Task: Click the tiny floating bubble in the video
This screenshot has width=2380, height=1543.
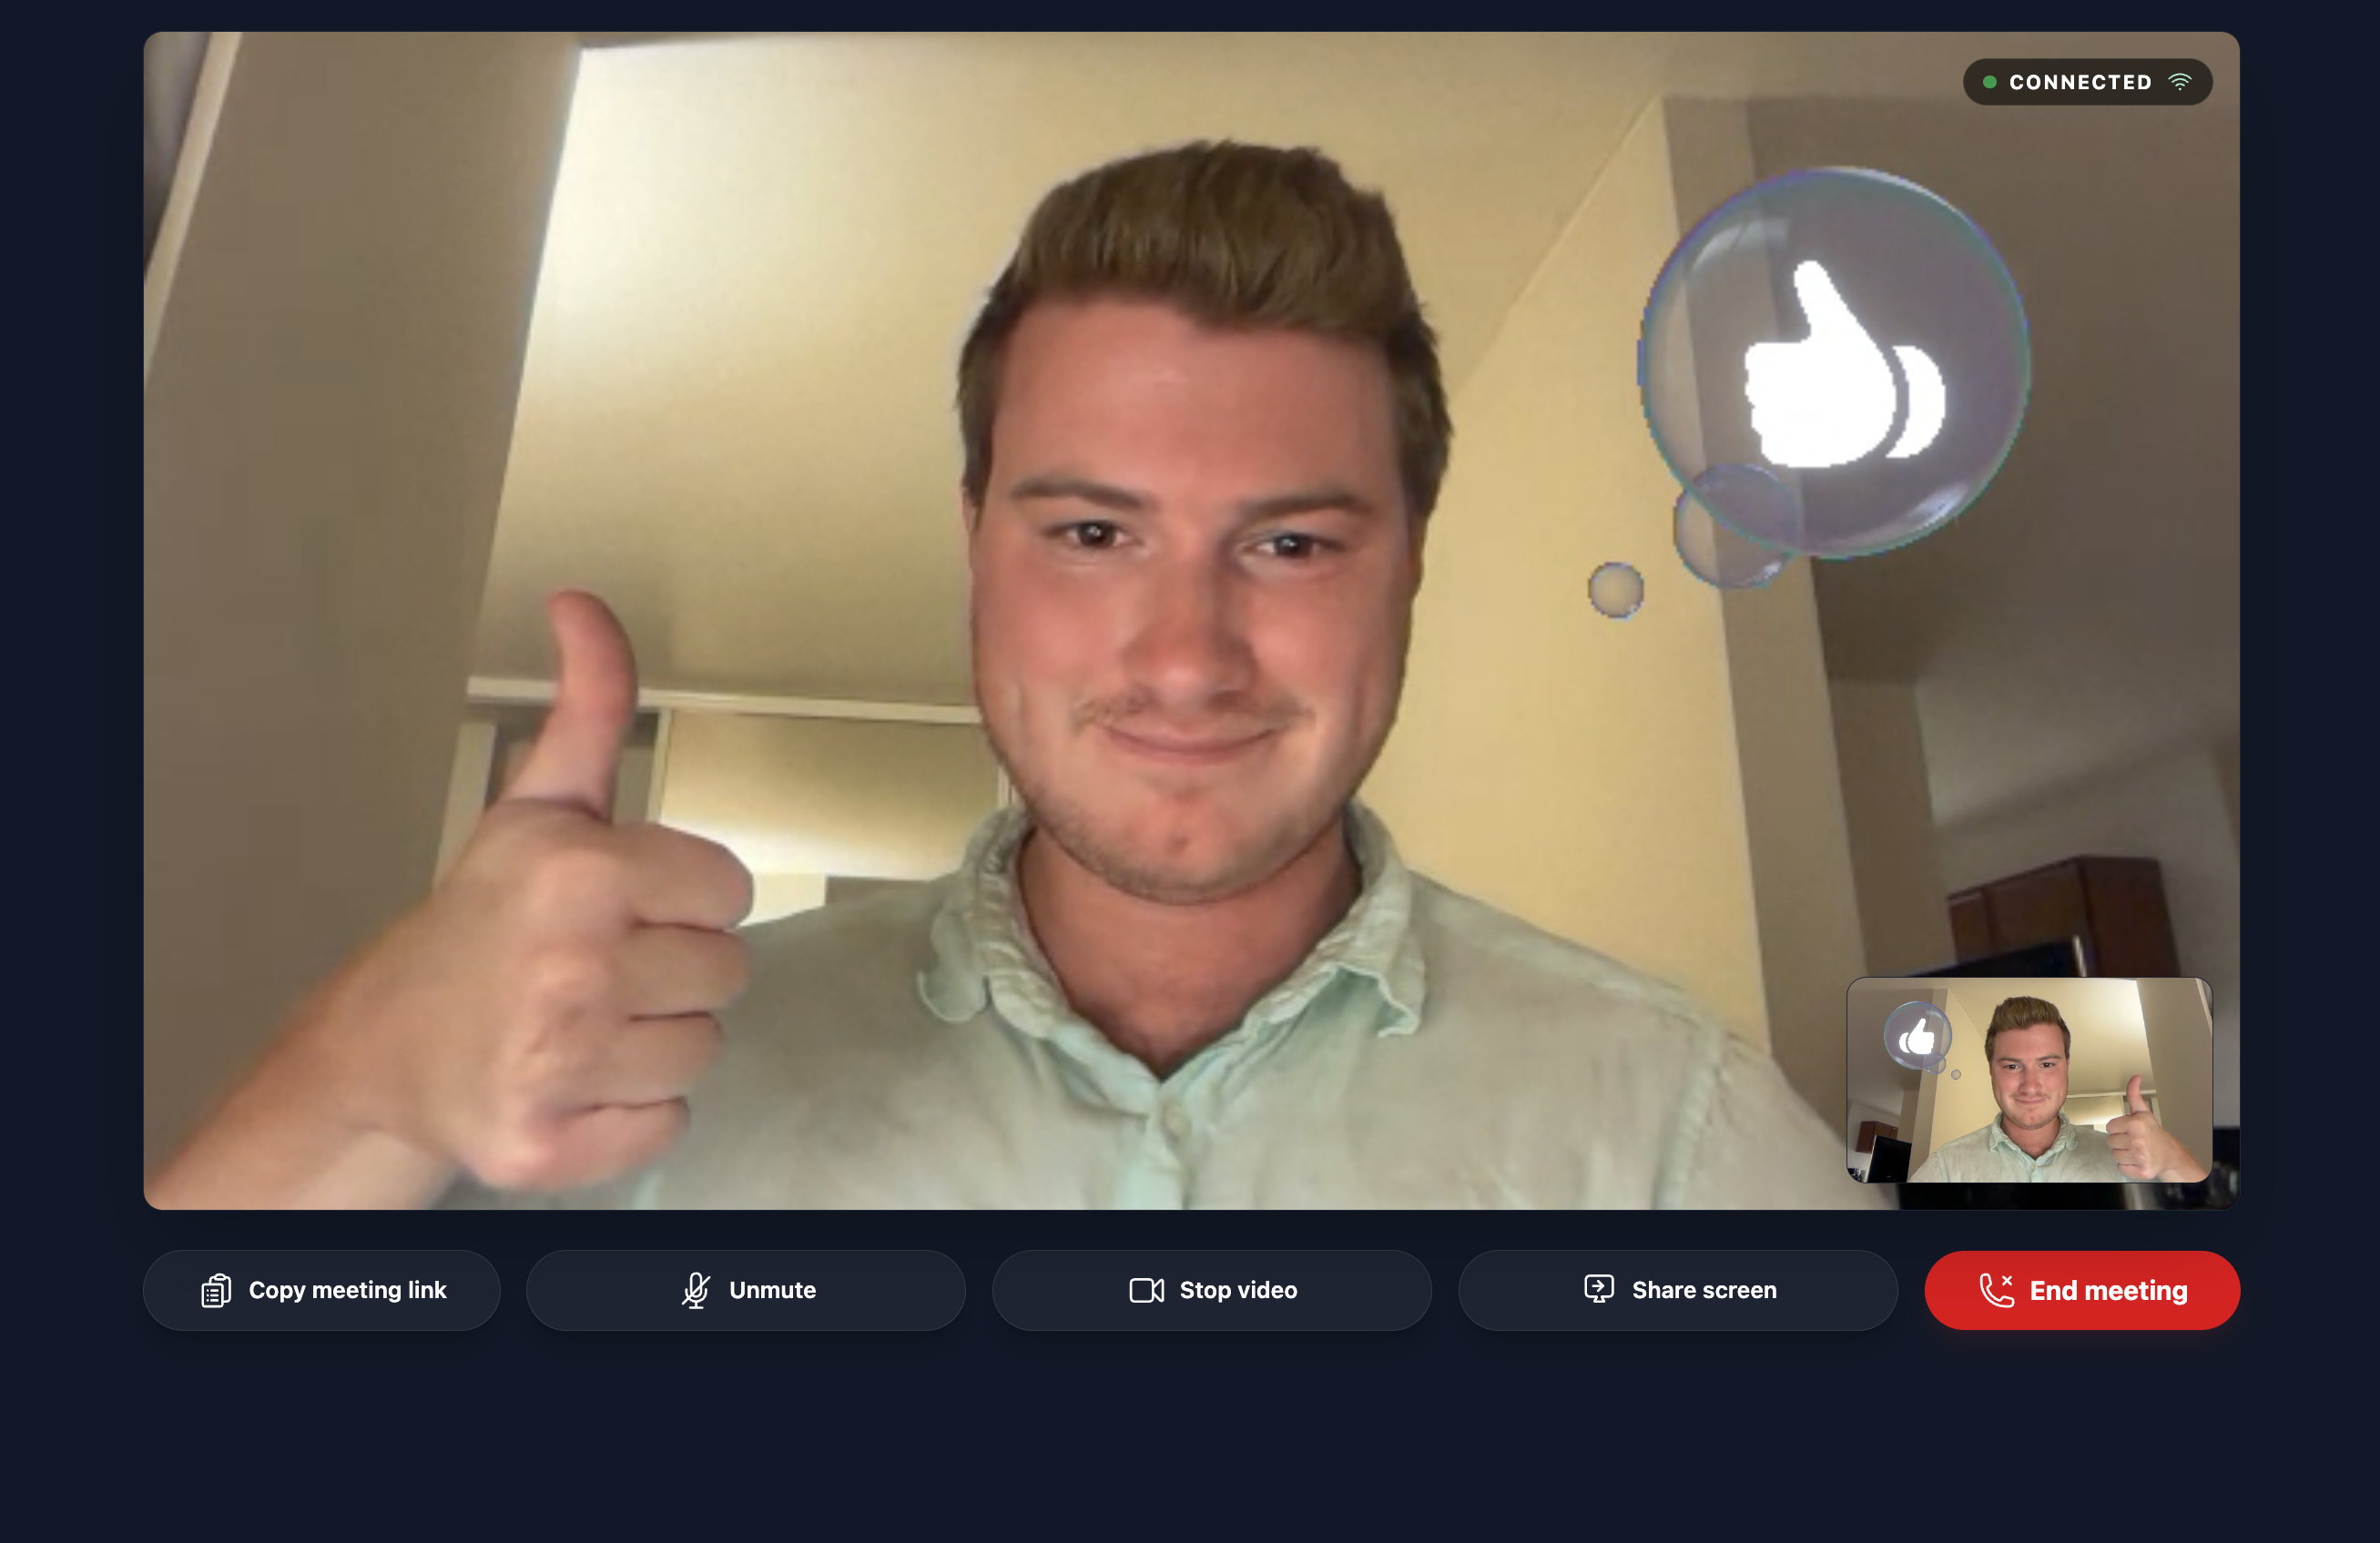Action: 1616,590
